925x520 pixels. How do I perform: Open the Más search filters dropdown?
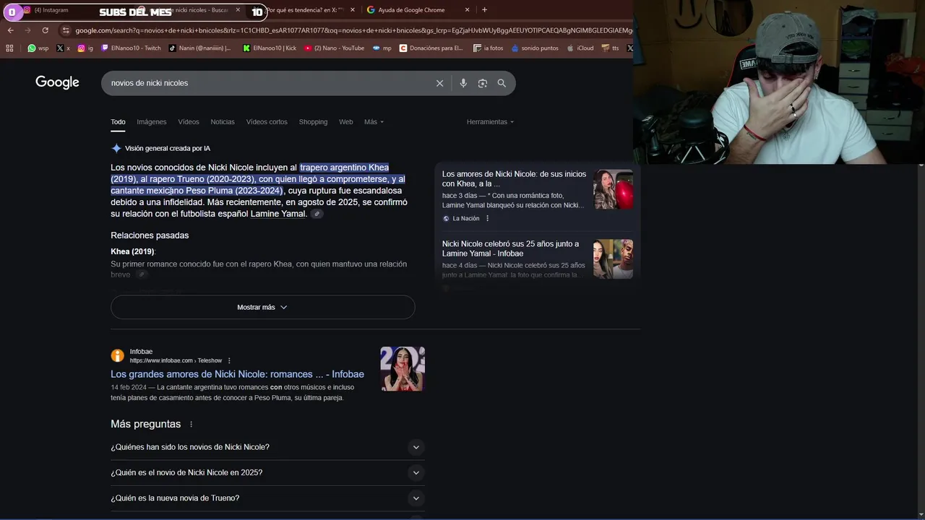(374, 122)
